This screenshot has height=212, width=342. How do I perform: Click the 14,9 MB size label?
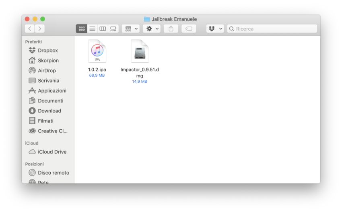tap(140, 82)
